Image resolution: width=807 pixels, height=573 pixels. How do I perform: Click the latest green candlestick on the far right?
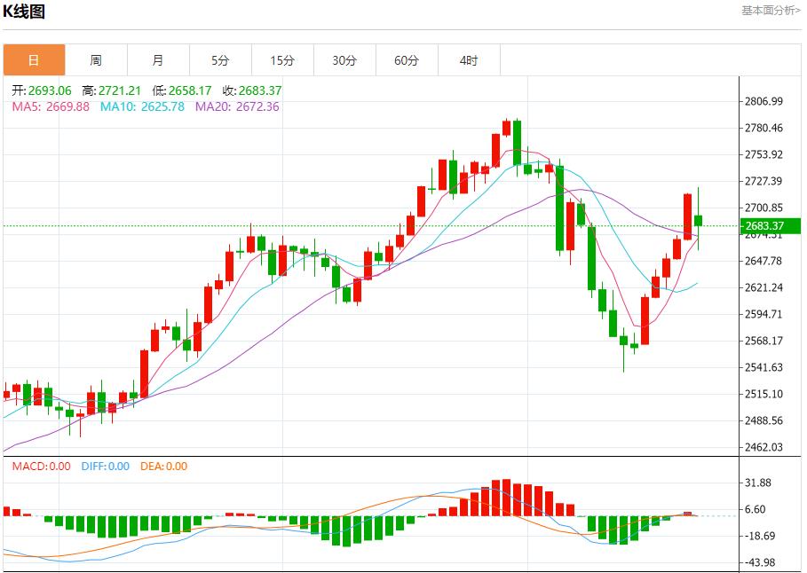pos(699,220)
